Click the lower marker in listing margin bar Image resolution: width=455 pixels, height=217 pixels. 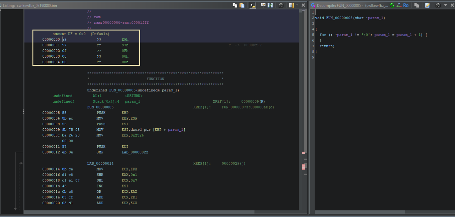(x=303, y=167)
